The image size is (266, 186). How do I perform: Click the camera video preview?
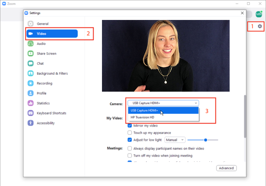(x=166, y=56)
